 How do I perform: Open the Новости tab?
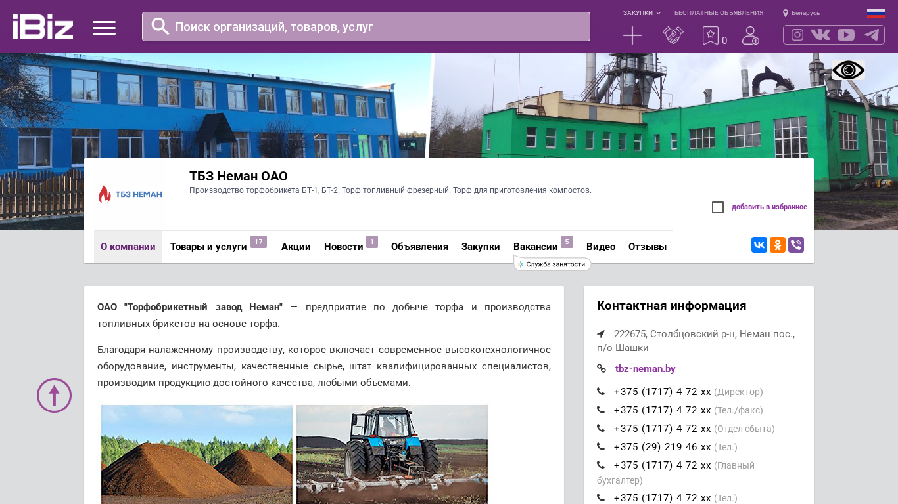click(344, 247)
